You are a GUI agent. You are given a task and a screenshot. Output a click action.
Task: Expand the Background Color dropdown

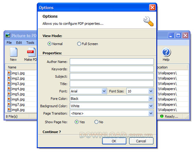coord(151,106)
